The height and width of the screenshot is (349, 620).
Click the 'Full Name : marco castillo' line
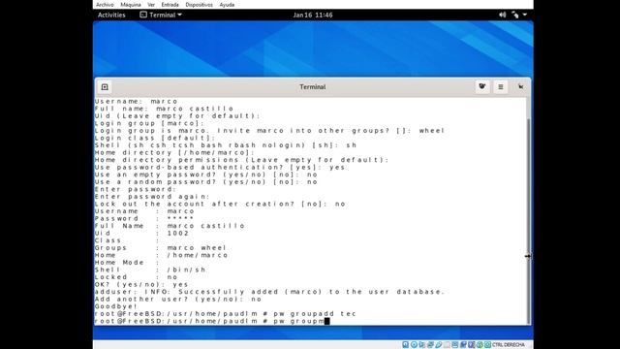coord(170,226)
